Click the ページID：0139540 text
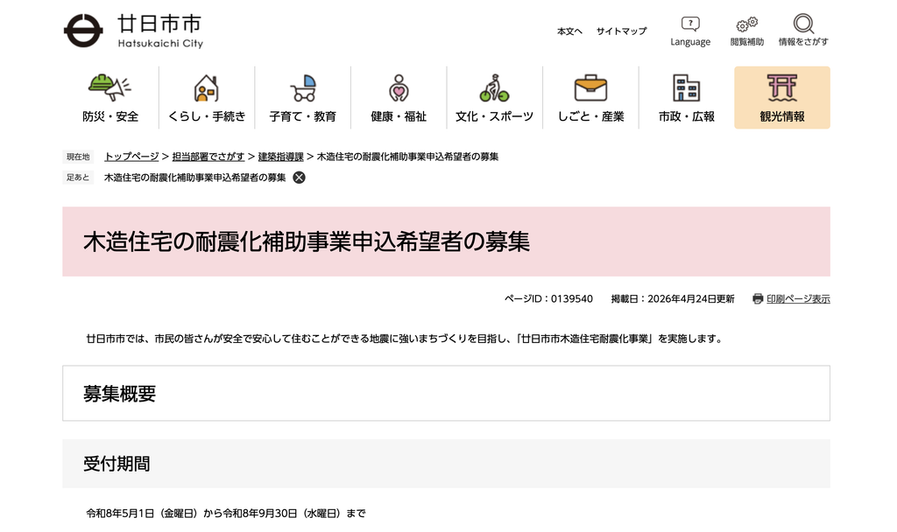The width and height of the screenshot is (897, 532). pyautogui.click(x=548, y=299)
